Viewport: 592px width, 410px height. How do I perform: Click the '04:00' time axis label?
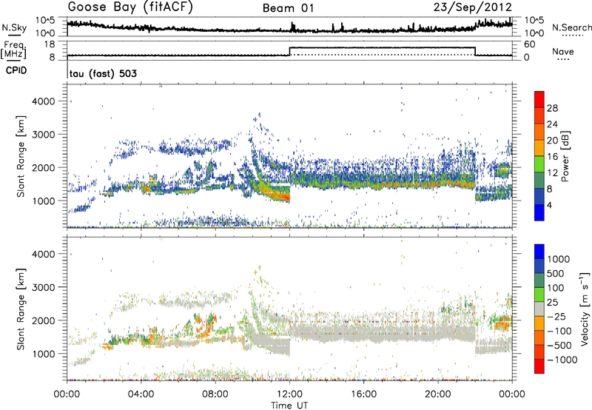(141, 394)
